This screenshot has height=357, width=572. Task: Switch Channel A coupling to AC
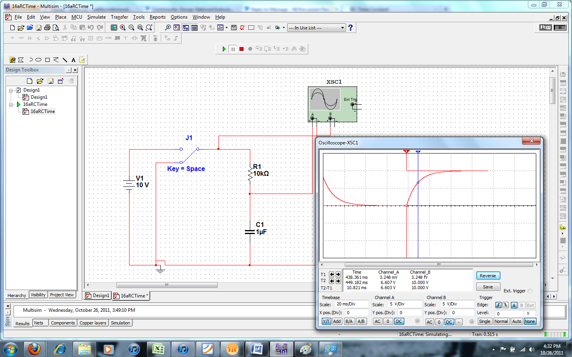click(377, 322)
